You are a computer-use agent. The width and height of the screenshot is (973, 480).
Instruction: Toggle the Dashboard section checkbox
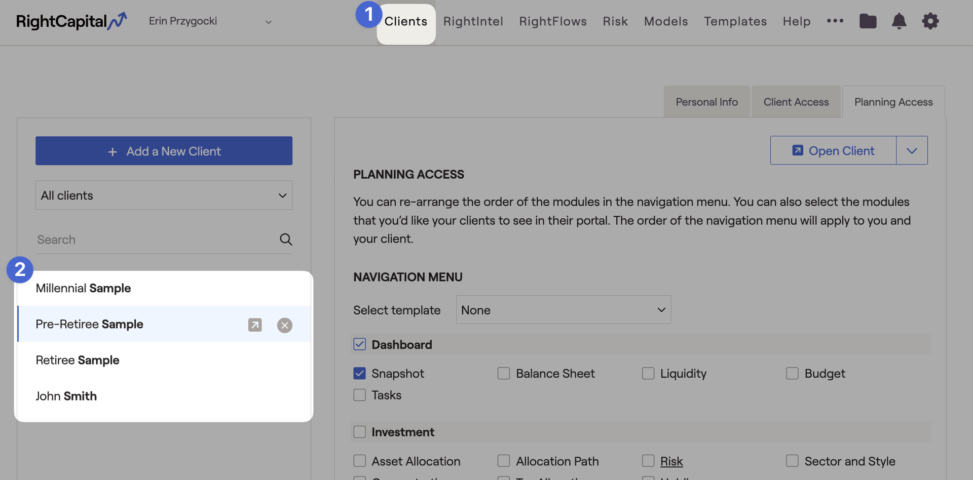pos(359,344)
